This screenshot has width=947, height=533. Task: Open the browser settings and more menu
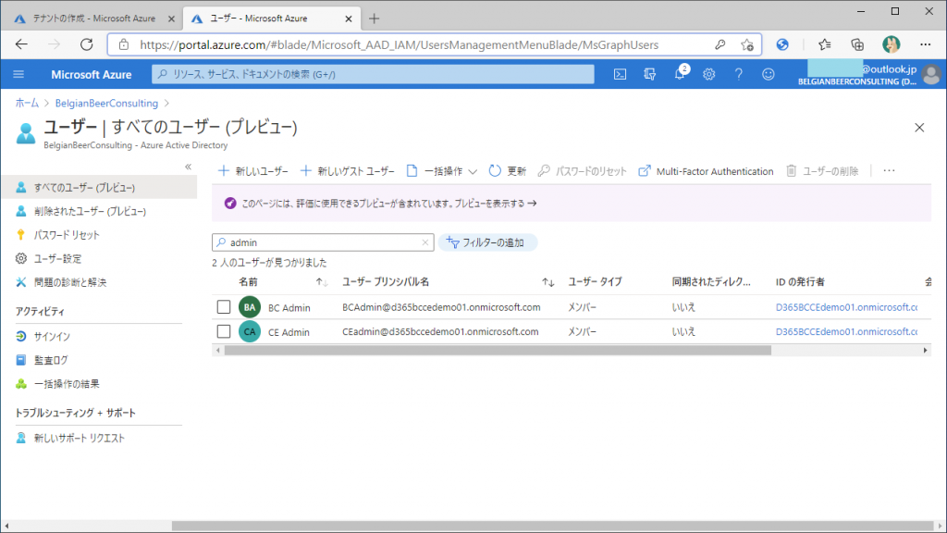pos(925,44)
